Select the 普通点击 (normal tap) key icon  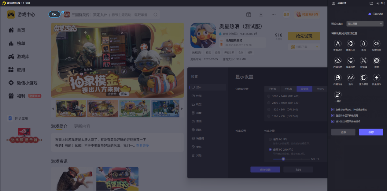point(338,43)
